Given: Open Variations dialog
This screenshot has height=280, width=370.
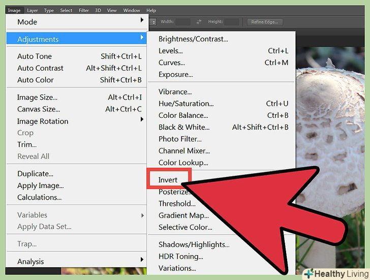Looking at the screenshot, I should pyautogui.click(x=177, y=268).
